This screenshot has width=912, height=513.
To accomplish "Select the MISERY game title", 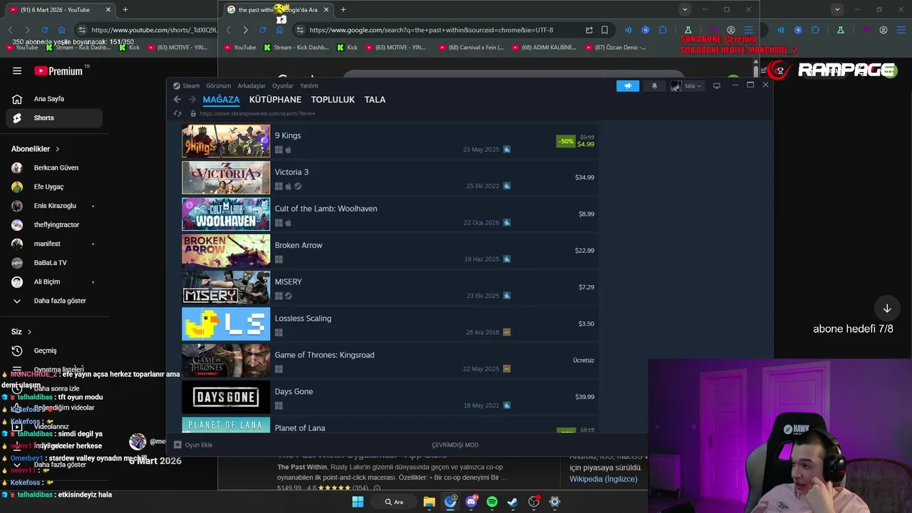I will click(x=289, y=281).
